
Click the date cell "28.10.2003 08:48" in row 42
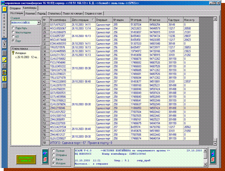tap(83, 82)
